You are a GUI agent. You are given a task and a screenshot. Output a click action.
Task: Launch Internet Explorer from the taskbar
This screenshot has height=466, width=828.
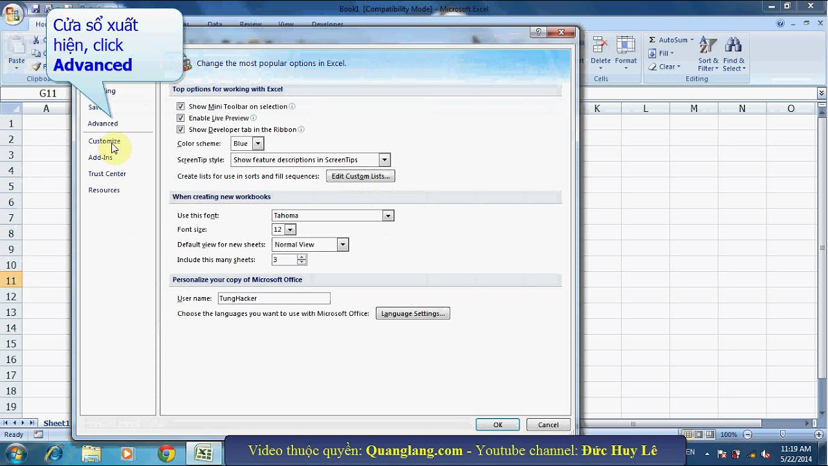coord(54,454)
